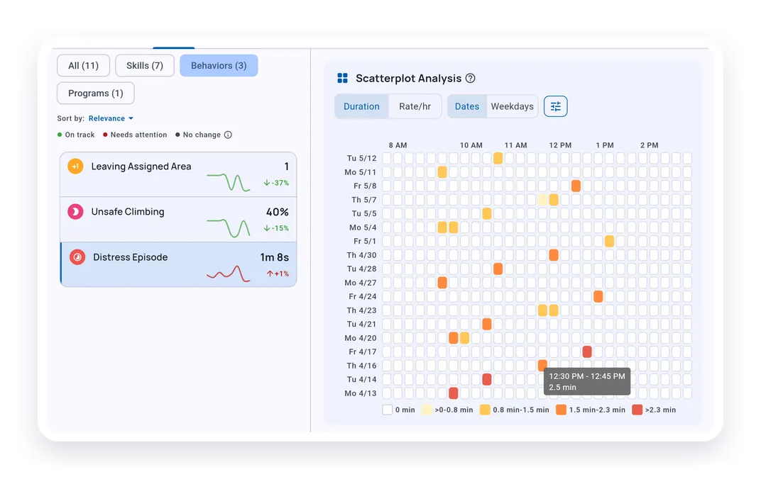The height and width of the screenshot is (479, 761).
Task: Select the Dates view toggle
Action: pos(467,106)
